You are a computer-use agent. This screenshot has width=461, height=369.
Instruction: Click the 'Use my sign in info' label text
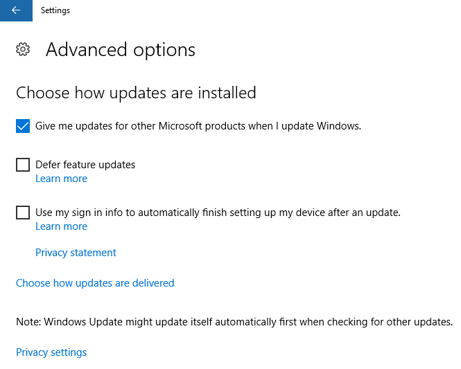(218, 213)
